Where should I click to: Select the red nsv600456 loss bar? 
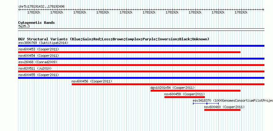tap(168, 84)
